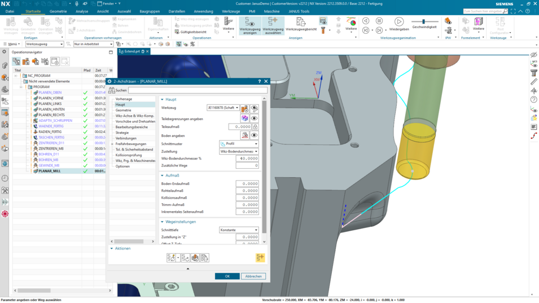Click the Boden angeben select icon
Viewport: 539px width, 303px height.
click(245, 135)
